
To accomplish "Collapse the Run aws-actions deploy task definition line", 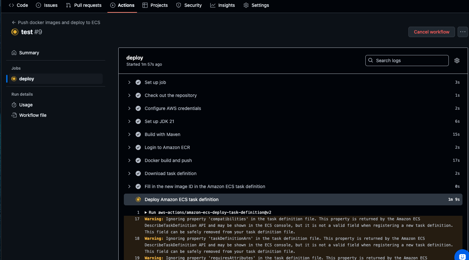I will point(145,212).
